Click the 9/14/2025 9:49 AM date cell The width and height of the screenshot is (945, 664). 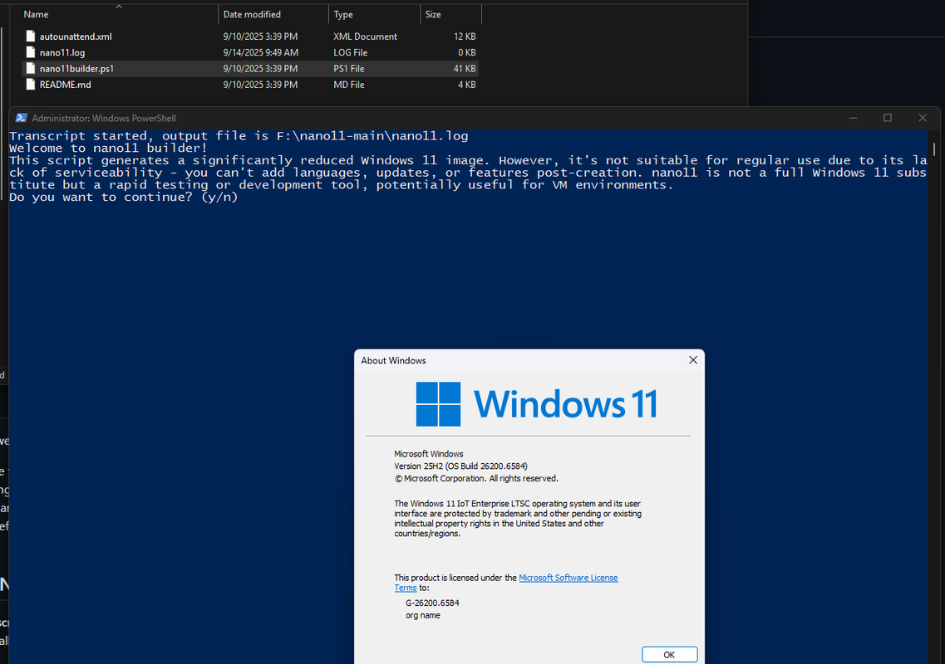coord(260,53)
